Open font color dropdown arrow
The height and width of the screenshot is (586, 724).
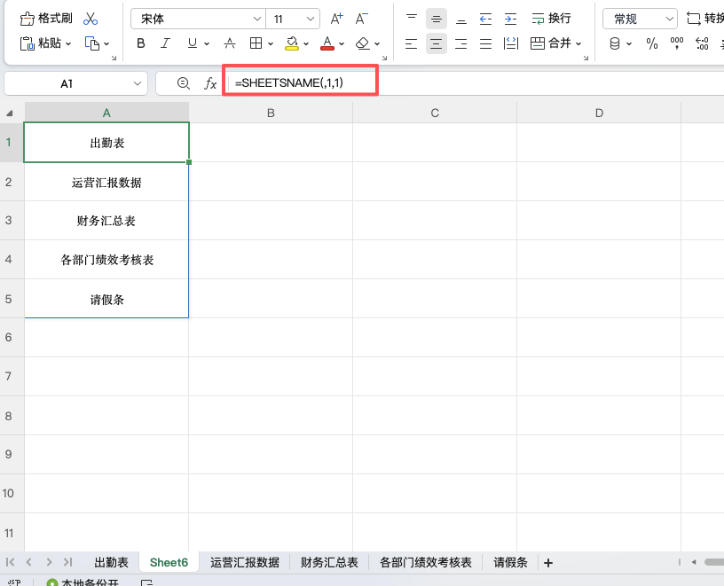coord(342,43)
